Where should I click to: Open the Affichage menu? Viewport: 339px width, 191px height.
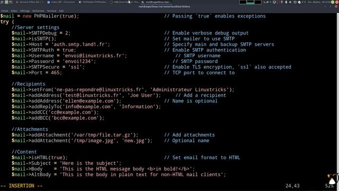(25, 11)
